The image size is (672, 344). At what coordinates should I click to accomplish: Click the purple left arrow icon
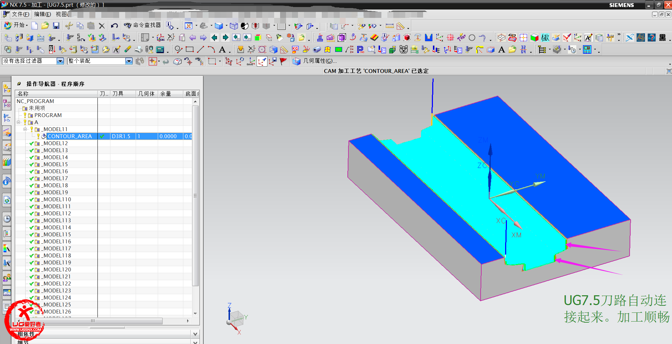tap(193, 38)
